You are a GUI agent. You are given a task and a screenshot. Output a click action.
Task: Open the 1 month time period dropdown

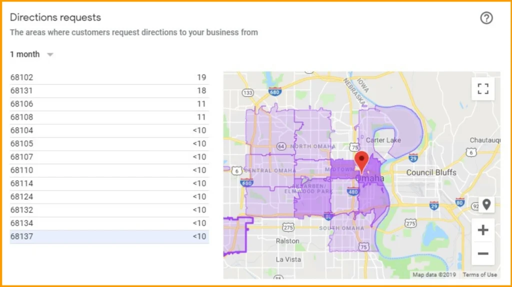pos(25,54)
